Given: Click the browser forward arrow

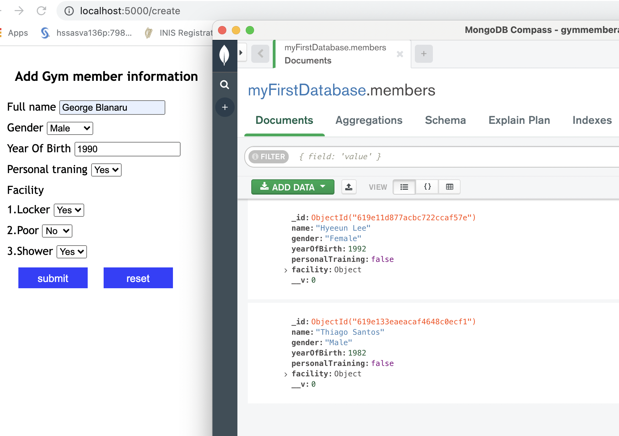Looking at the screenshot, I should (19, 11).
